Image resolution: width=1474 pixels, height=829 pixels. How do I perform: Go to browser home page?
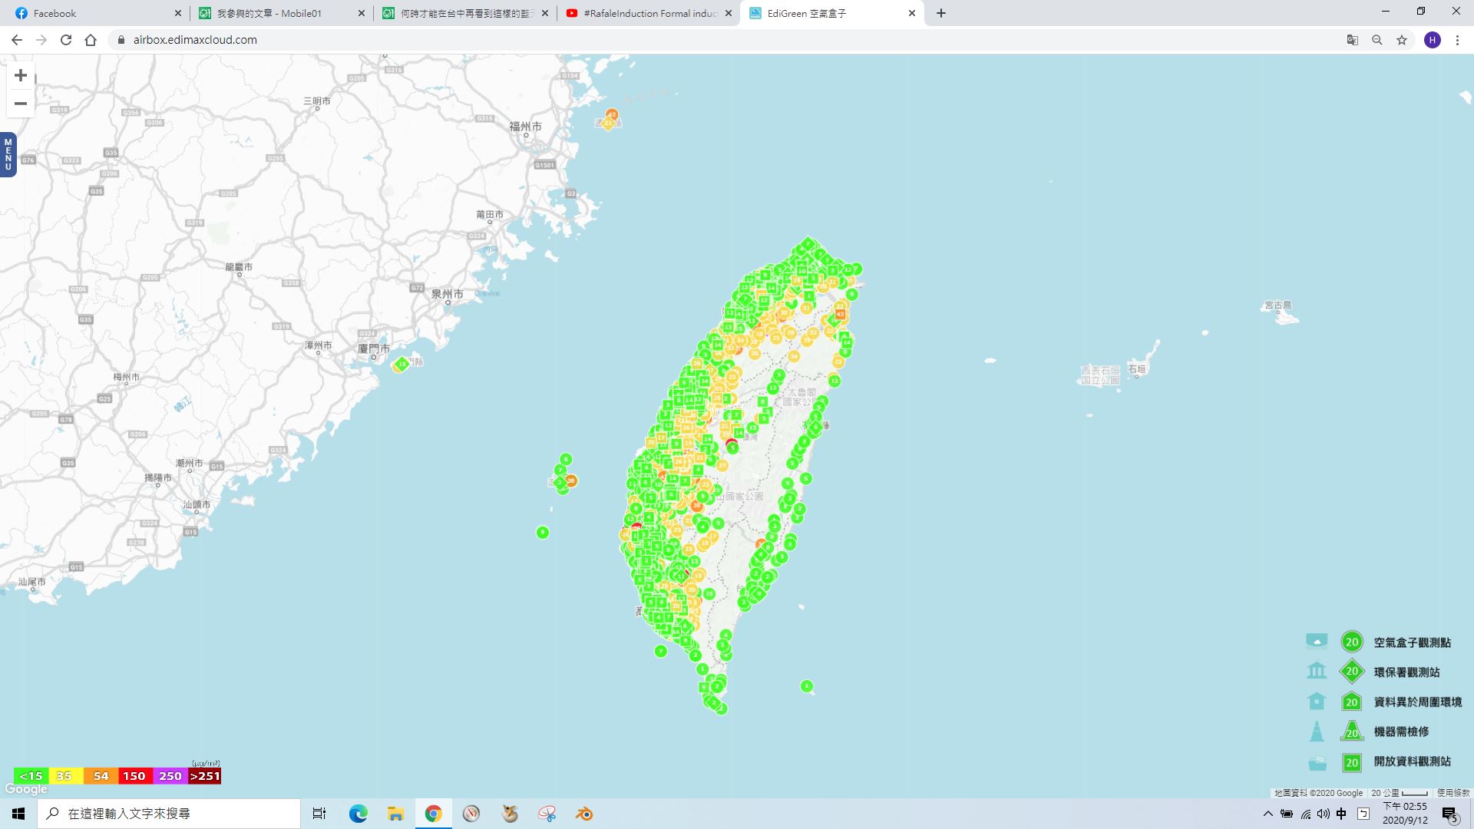91,40
